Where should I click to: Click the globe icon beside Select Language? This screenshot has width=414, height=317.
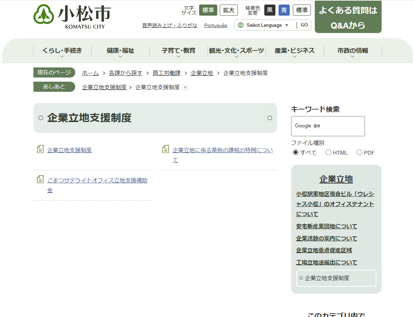[x=241, y=25]
